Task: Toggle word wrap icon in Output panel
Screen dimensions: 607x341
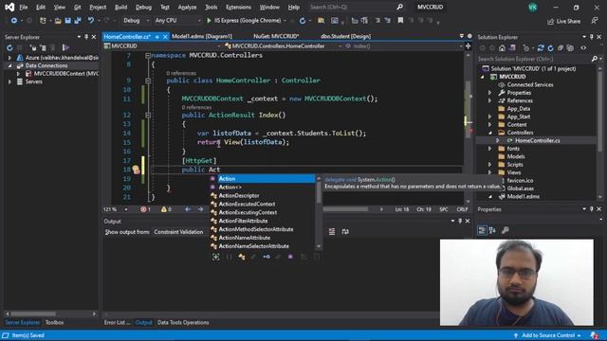Action: coord(345,231)
